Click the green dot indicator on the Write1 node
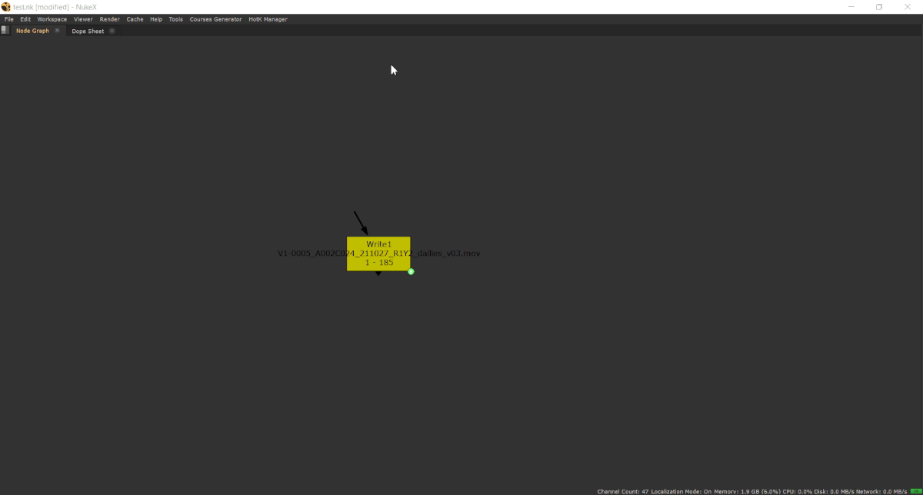Viewport: 923px width, 495px height. pos(411,271)
